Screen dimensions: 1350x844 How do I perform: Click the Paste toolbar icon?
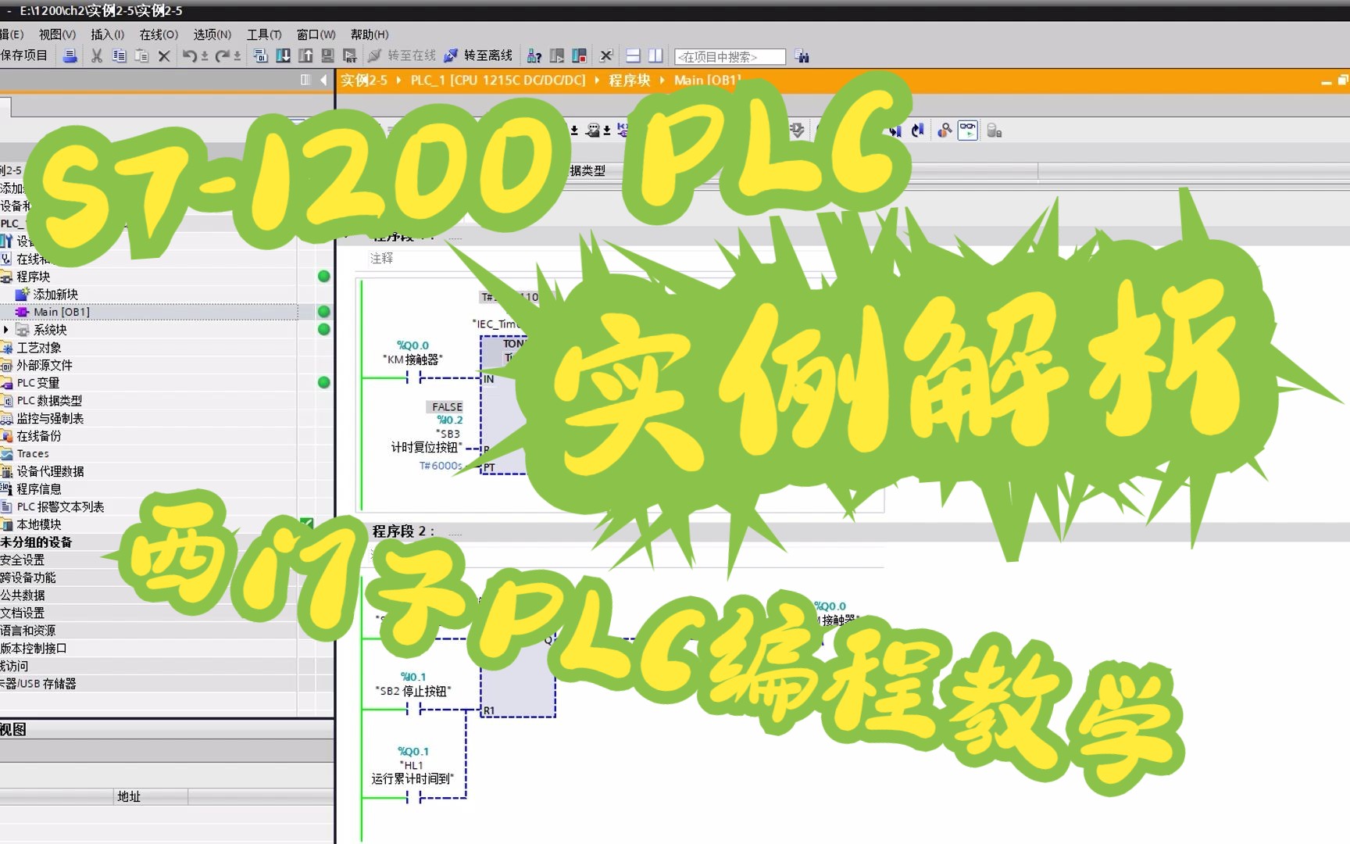tap(141, 55)
